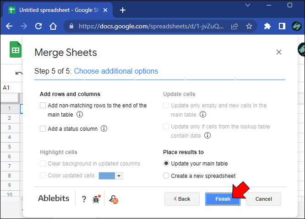Open a new browser tab
The height and width of the screenshot is (219, 305).
pyautogui.click(x=122, y=10)
